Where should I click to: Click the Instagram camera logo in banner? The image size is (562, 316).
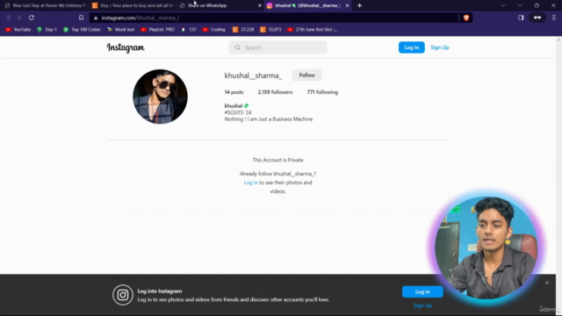pyautogui.click(x=123, y=295)
